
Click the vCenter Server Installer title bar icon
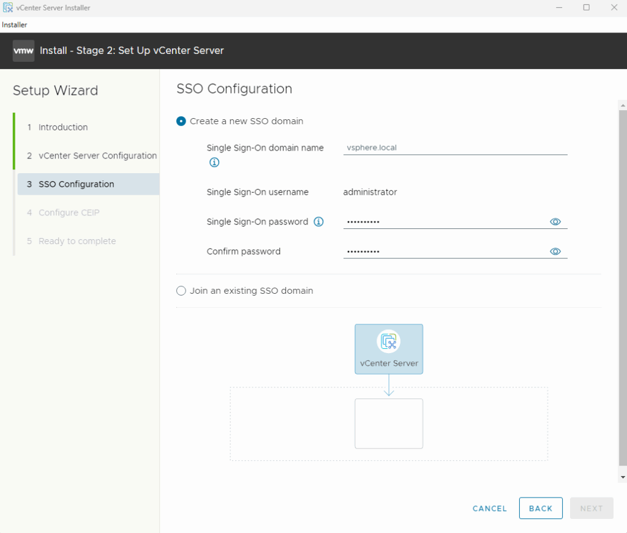(7, 7)
